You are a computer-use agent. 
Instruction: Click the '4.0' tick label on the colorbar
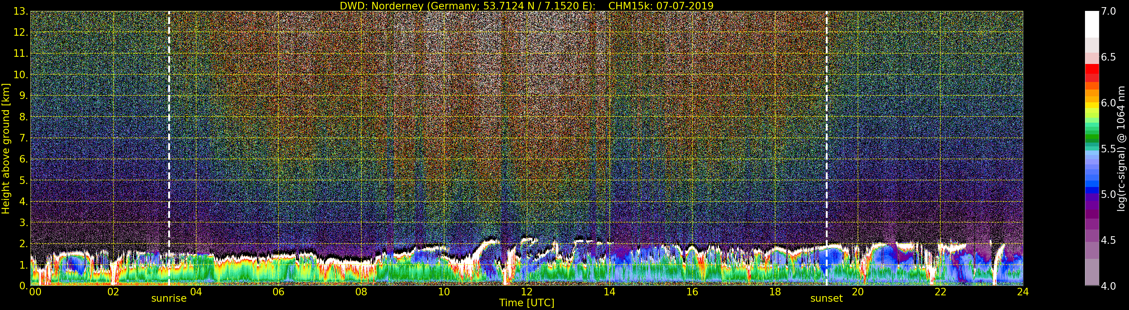click(1108, 286)
